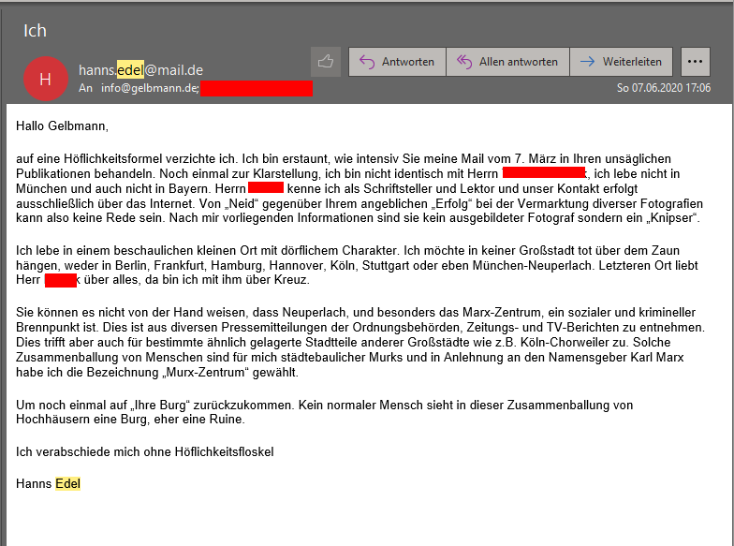
Task: Reply with the Antworten button
Action: click(x=397, y=62)
